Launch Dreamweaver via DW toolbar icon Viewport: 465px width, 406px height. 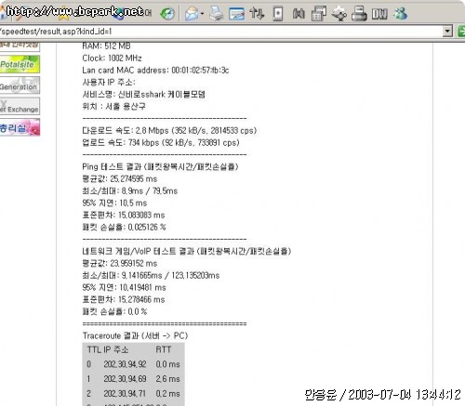point(379,14)
